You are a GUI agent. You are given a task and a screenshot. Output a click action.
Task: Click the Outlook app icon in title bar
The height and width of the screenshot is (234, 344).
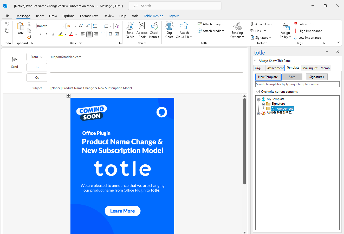click(x=5, y=6)
